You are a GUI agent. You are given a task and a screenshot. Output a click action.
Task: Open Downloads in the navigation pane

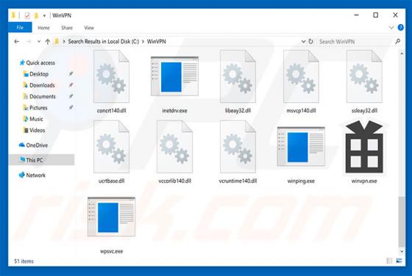[39, 85]
